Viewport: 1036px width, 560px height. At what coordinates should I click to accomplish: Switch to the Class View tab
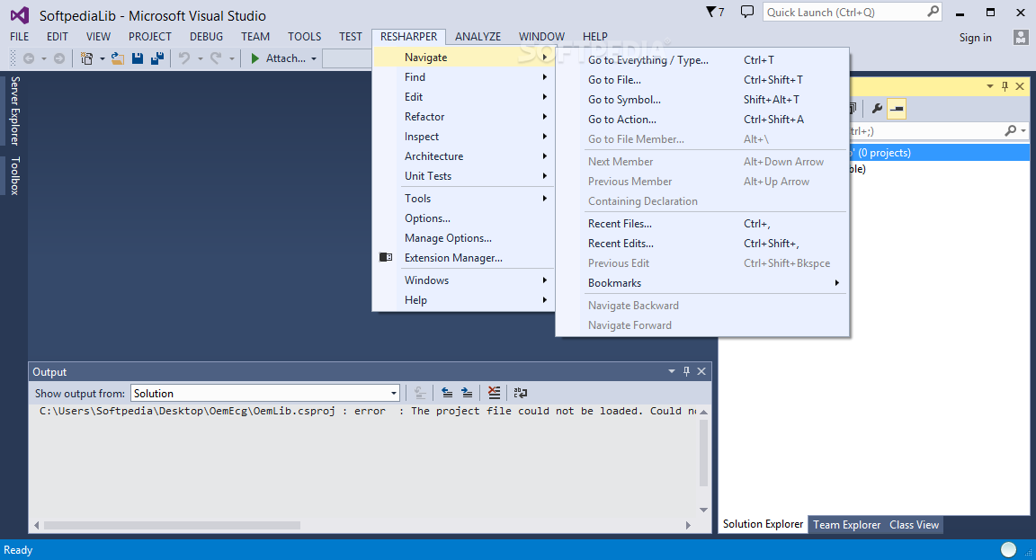tap(914, 525)
